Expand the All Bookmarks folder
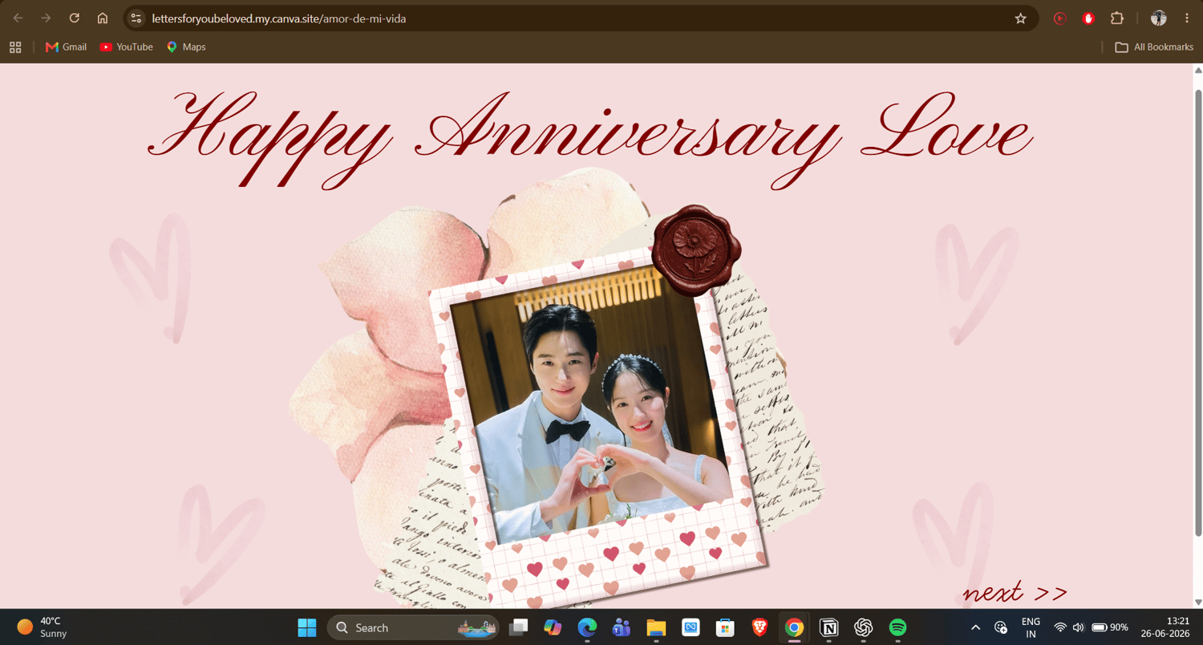The height and width of the screenshot is (645, 1203). 1154,47
